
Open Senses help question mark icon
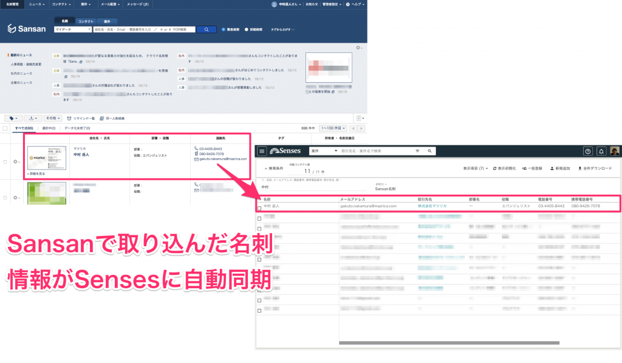(x=587, y=151)
